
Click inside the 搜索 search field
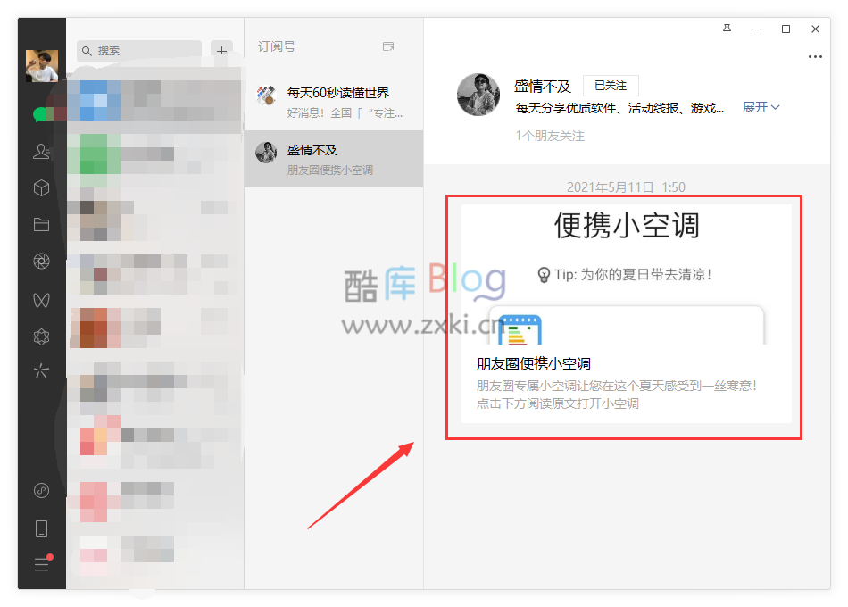coord(138,50)
